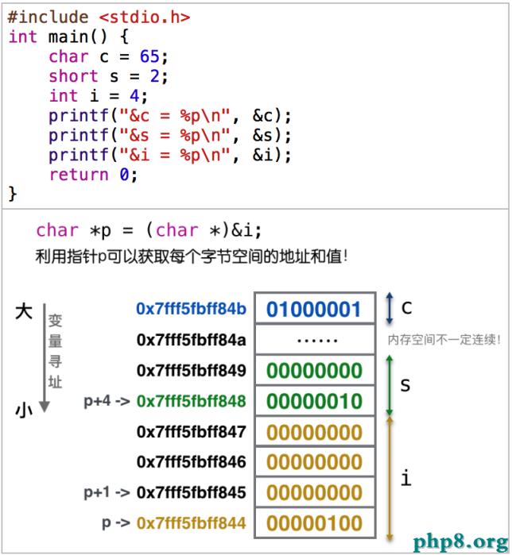Screen dimensions: 512x555
Task: Click the gold double arrow beside i
Action: [x=389, y=478]
